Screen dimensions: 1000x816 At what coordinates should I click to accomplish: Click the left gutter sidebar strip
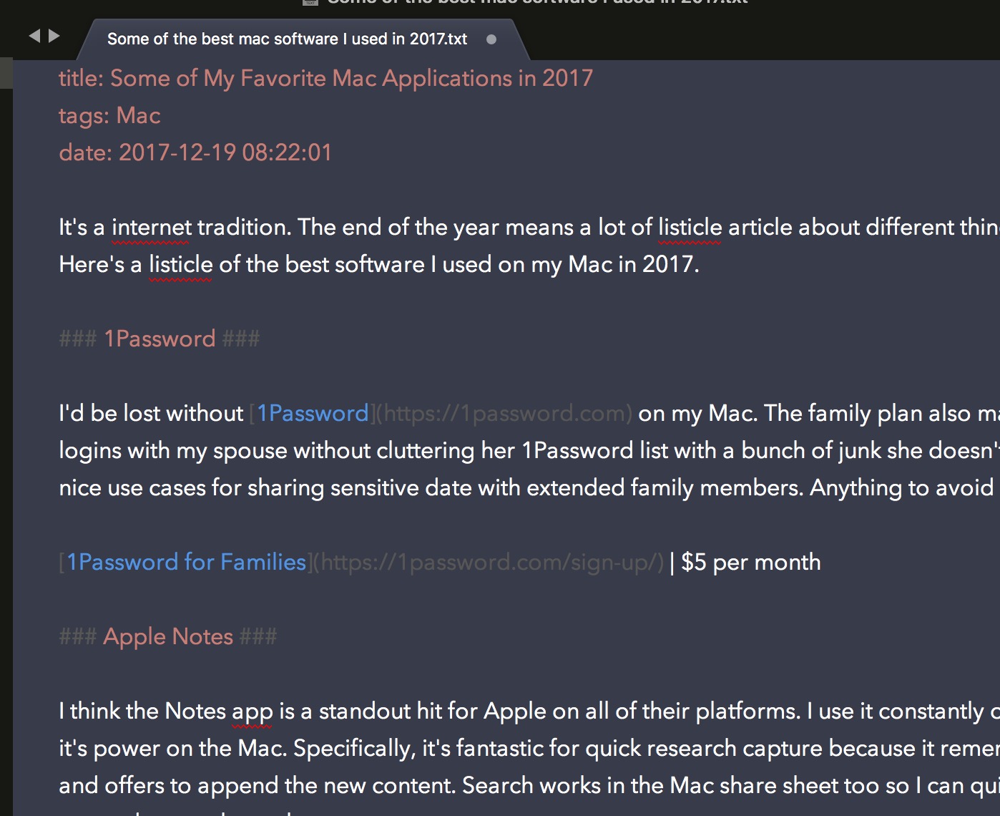(x=6, y=437)
